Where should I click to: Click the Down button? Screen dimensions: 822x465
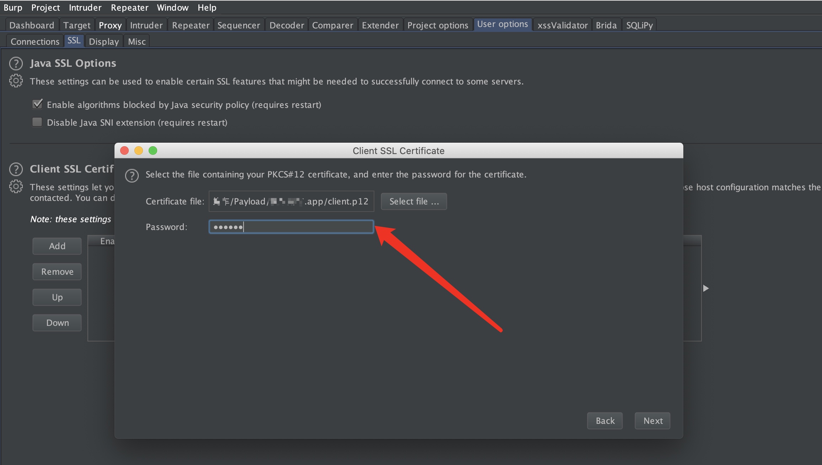point(57,323)
